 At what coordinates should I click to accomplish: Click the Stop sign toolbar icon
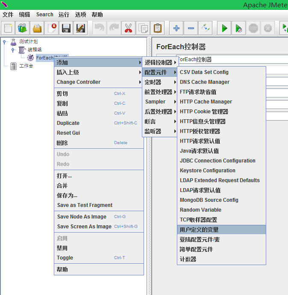[x=253, y=28]
